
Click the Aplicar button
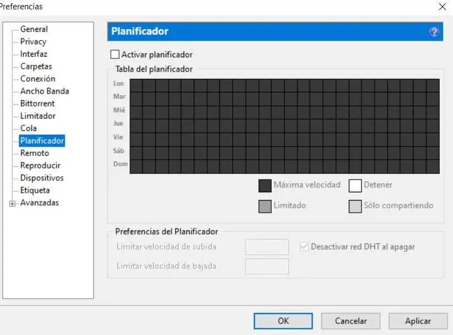point(418,321)
